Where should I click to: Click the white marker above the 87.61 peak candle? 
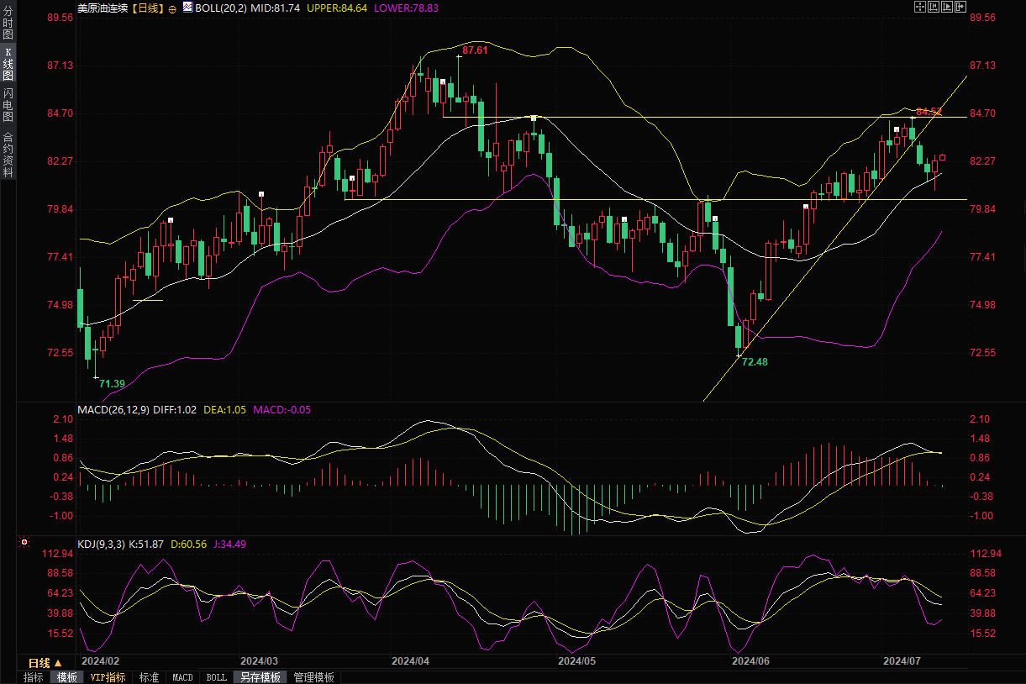tap(459, 56)
